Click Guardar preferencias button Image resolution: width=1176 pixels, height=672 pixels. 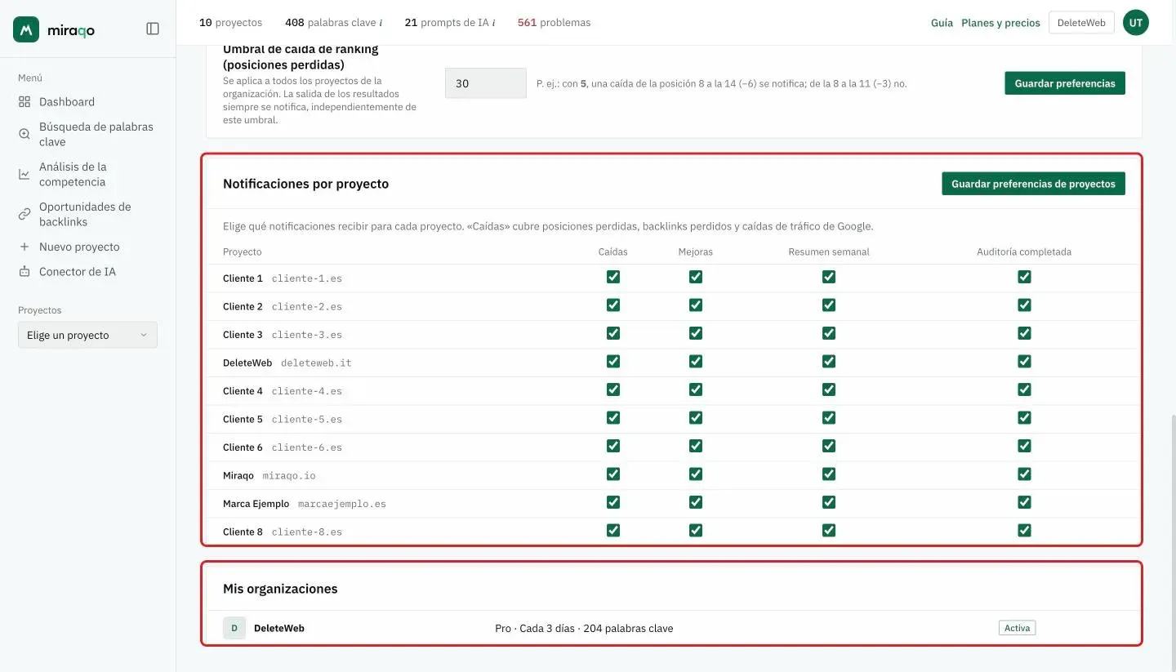click(1065, 83)
